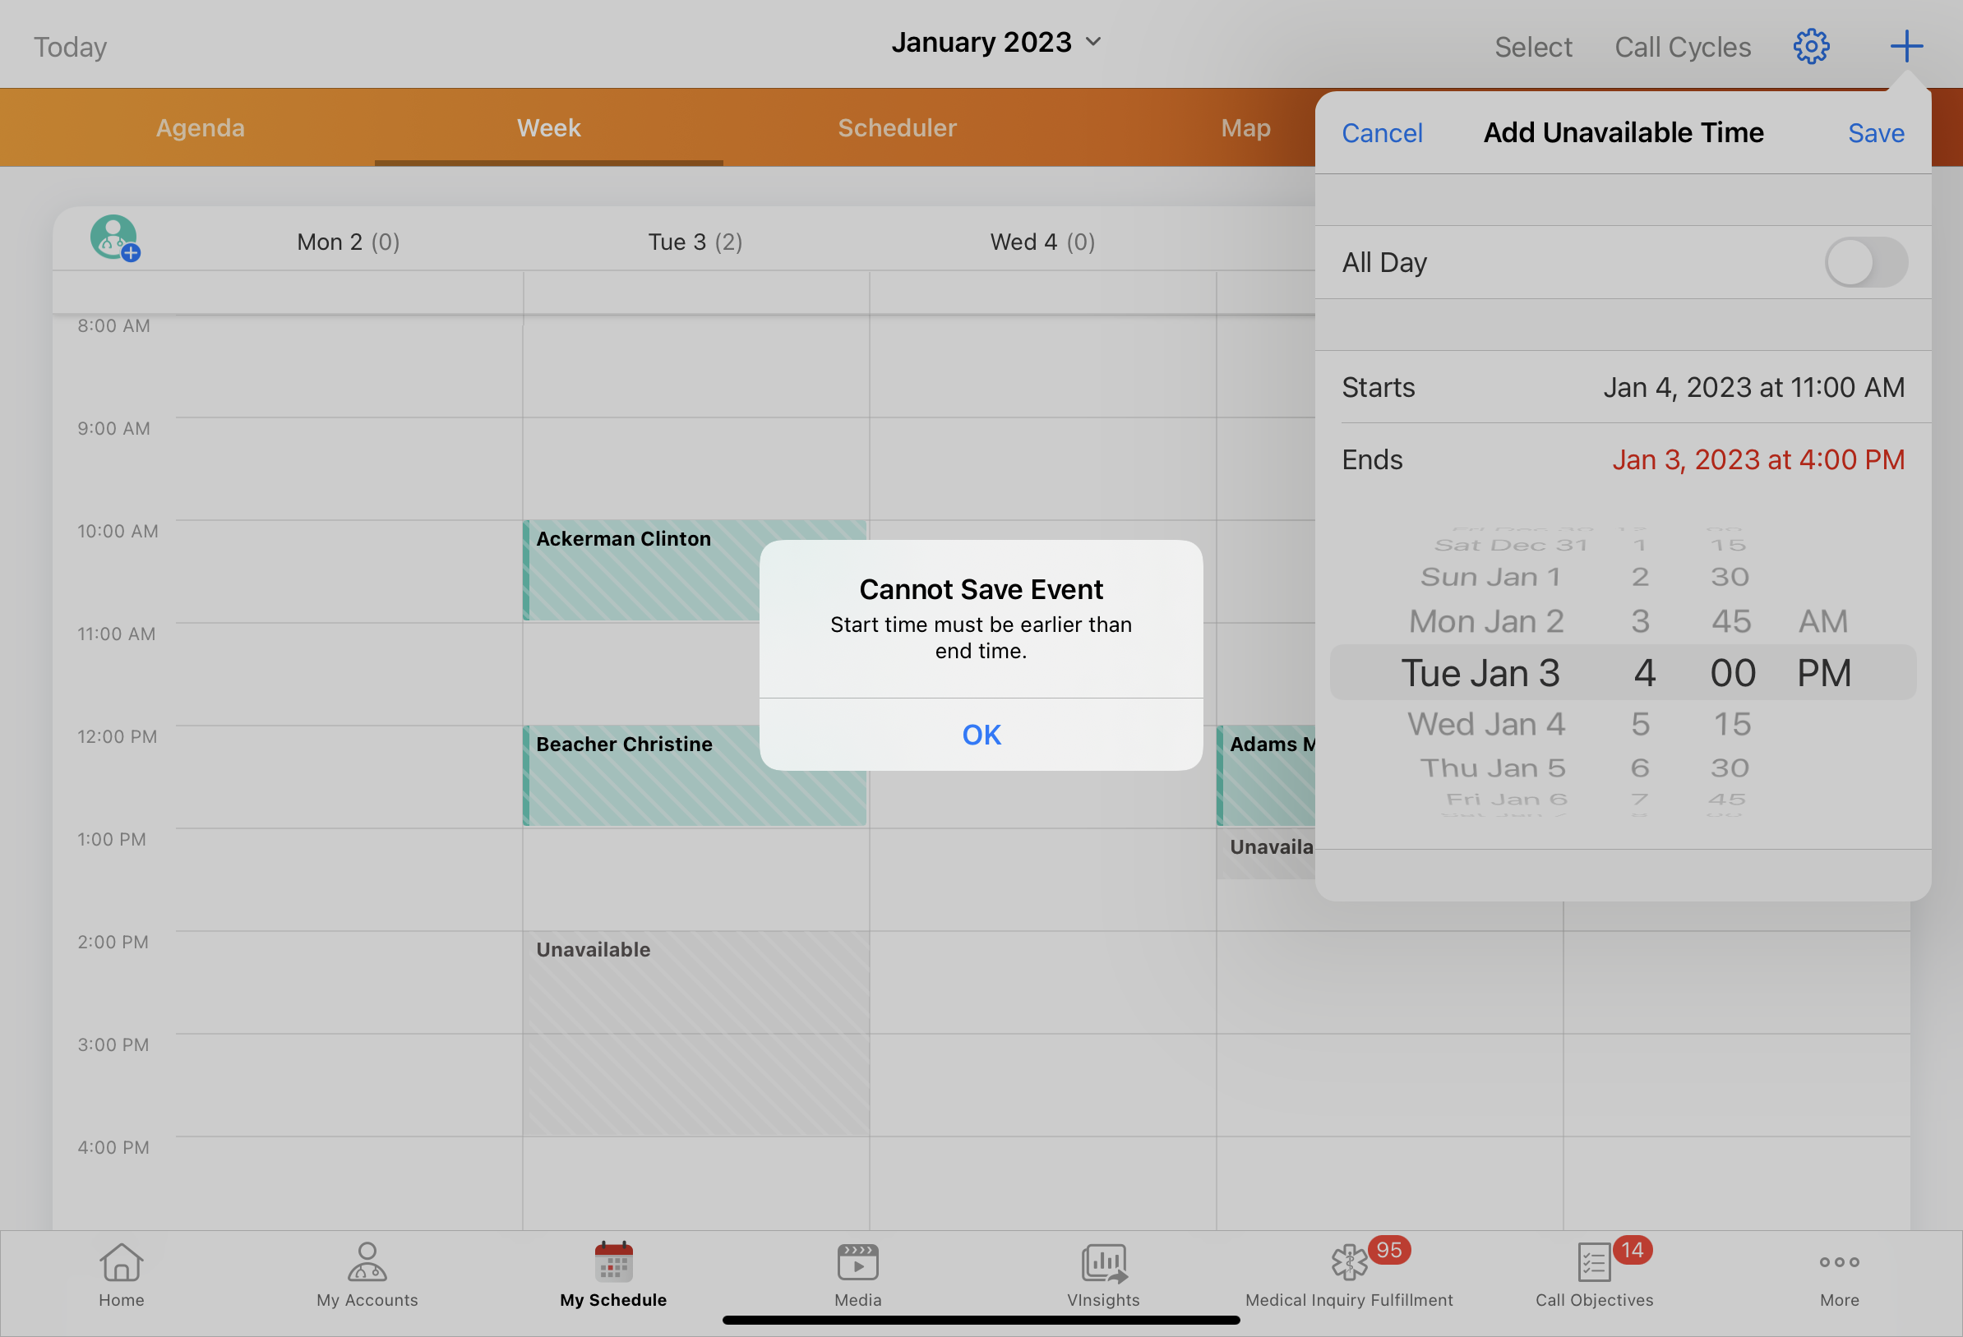Image resolution: width=1963 pixels, height=1337 pixels.
Task: Click Cancel in Add Unavailable Time
Action: [1382, 133]
